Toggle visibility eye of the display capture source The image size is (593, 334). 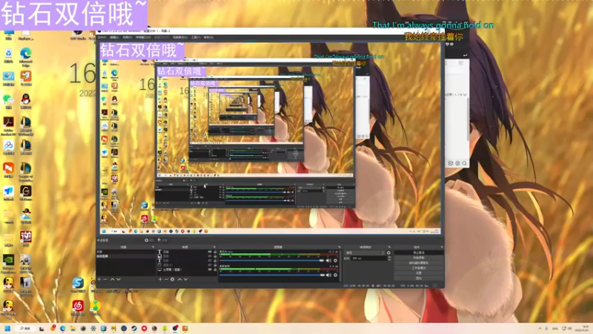(210, 269)
